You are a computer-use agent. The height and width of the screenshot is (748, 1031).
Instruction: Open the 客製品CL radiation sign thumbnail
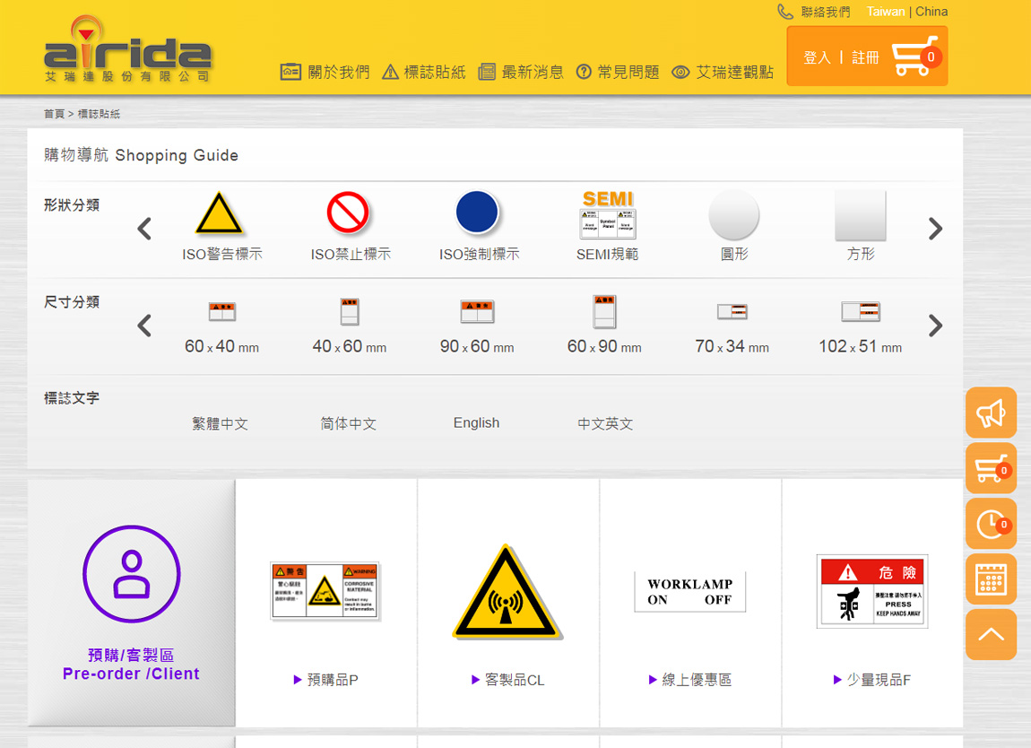tap(507, 592)
